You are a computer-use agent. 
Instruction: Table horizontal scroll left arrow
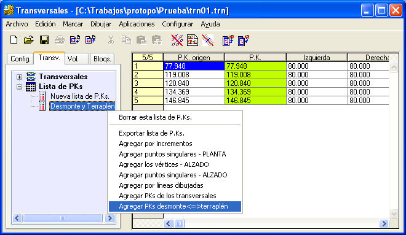point(169,223)
